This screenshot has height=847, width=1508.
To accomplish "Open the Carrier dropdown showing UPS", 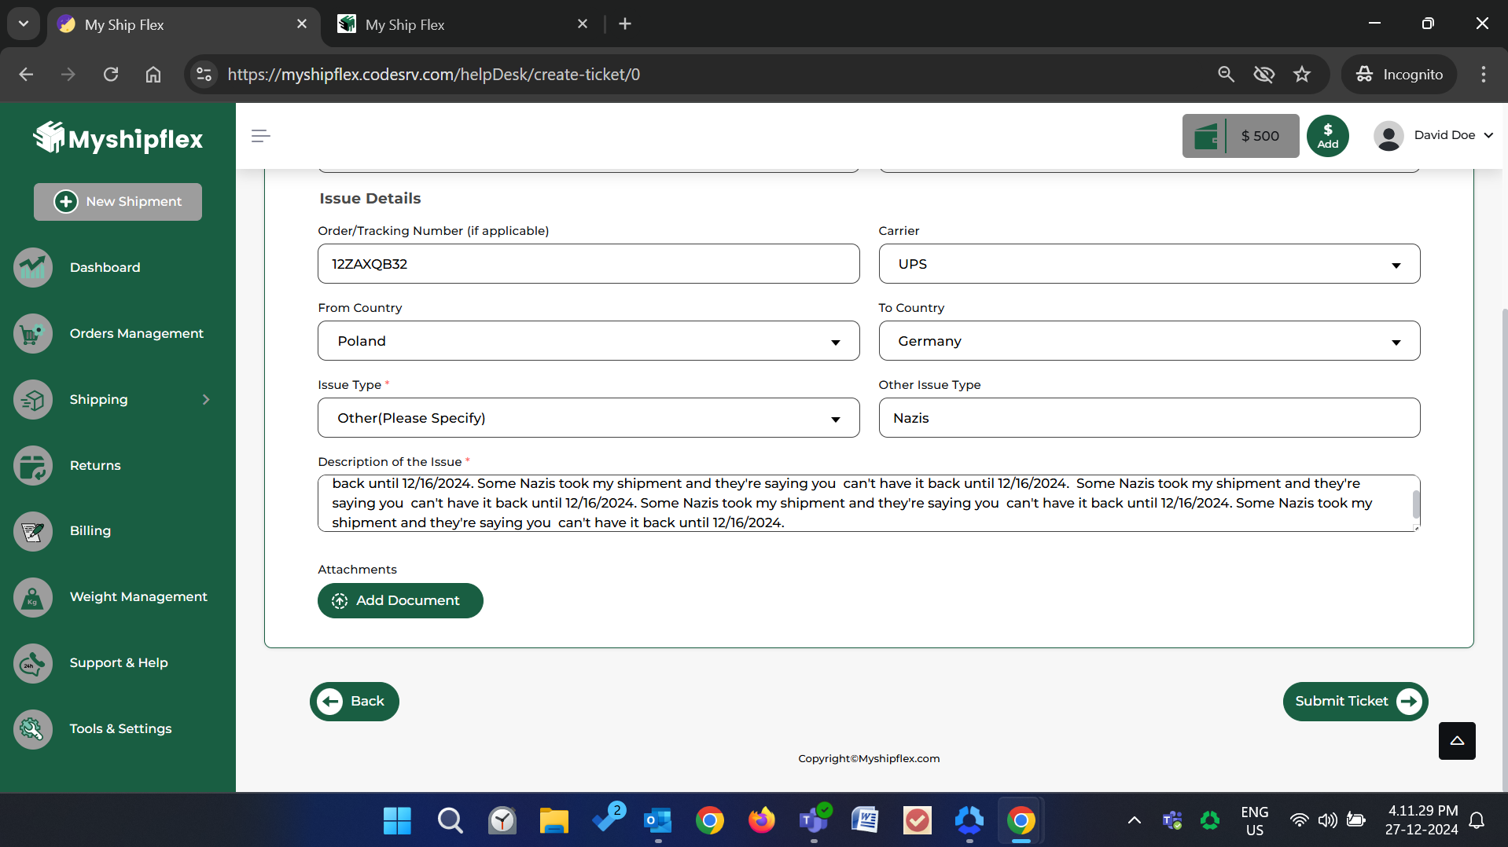I will [1149, 264].
